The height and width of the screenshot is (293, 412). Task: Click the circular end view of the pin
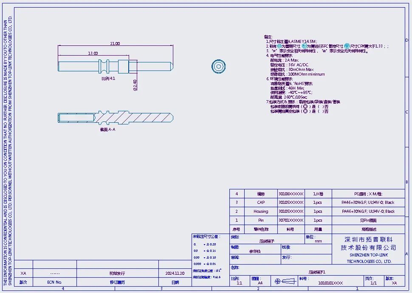coord(218,66)
